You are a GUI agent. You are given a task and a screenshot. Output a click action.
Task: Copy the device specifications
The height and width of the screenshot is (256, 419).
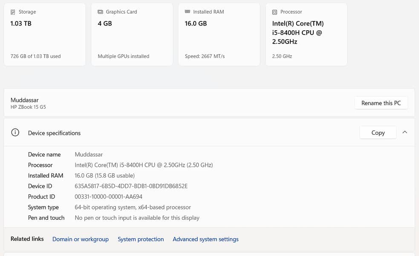click(378, 133)
